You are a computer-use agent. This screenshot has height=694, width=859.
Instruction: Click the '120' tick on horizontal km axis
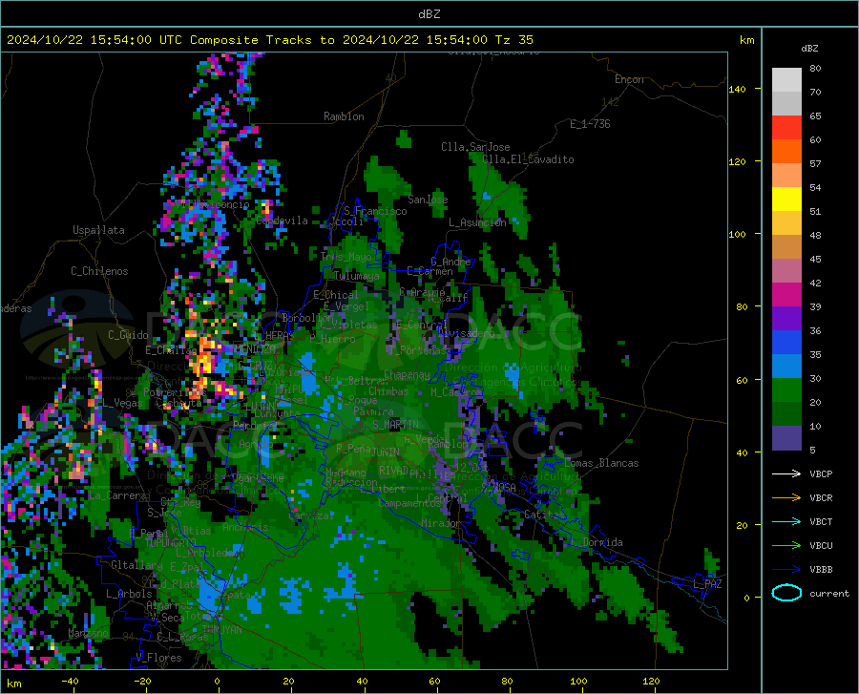(651, 682)
